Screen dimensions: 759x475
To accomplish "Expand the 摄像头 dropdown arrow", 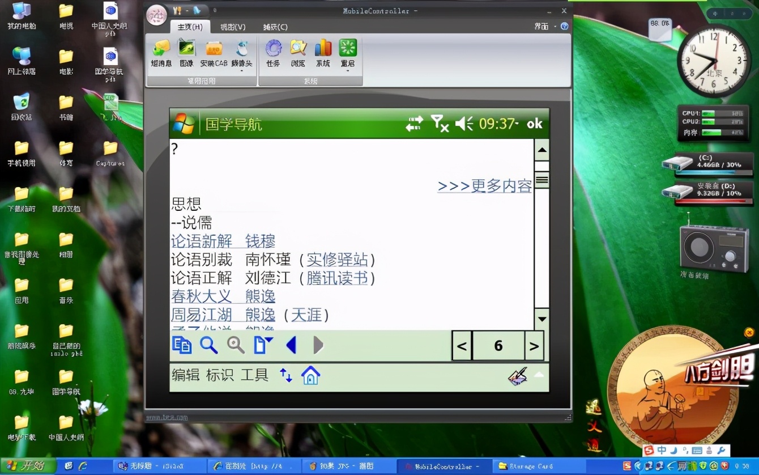I will click(x=242, y=71).
